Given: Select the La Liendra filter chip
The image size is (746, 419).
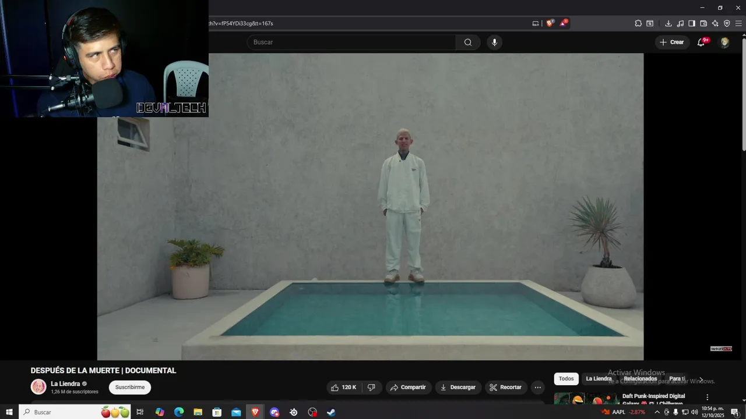Looking at the screenshot, I should tap(599, 379).
